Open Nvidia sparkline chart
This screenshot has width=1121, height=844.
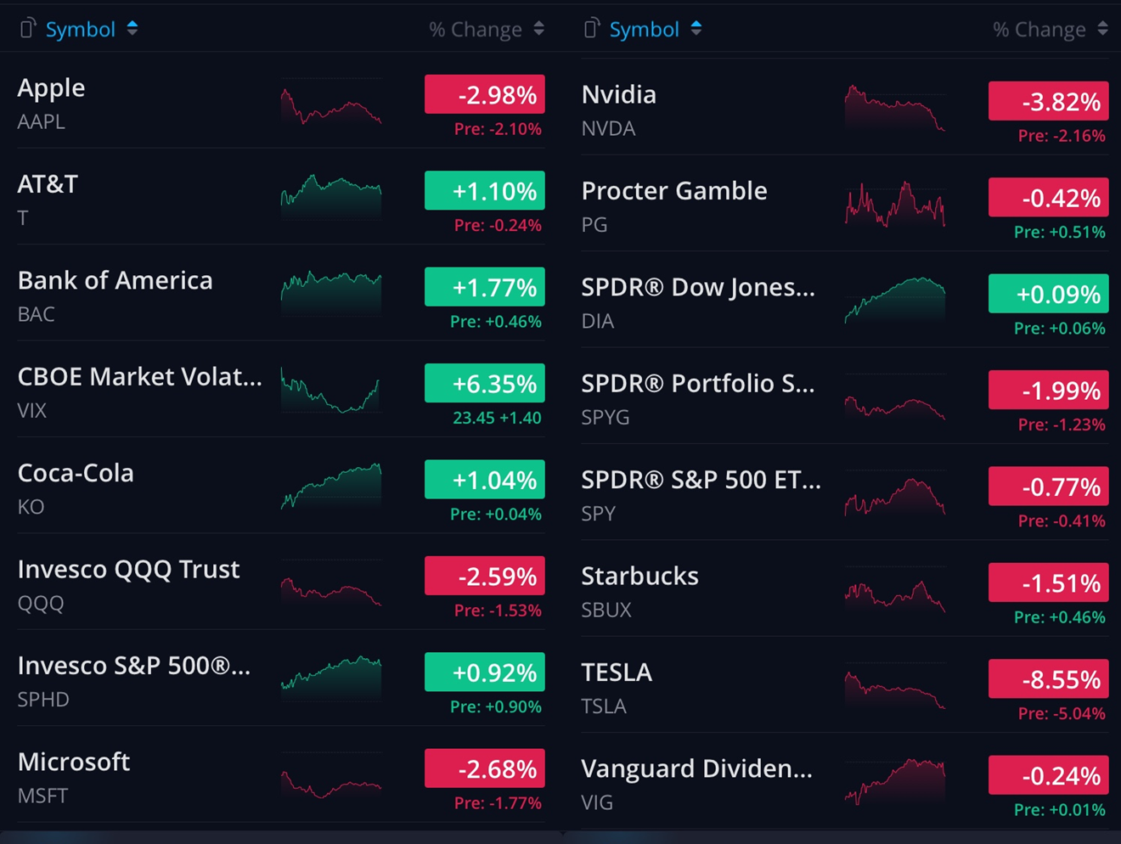(895, 108)
